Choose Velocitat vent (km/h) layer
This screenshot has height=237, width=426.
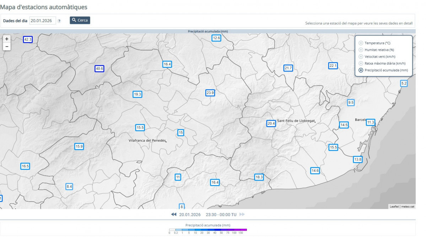coord(361,56)
